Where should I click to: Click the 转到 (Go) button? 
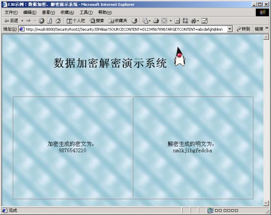point(244,29)
